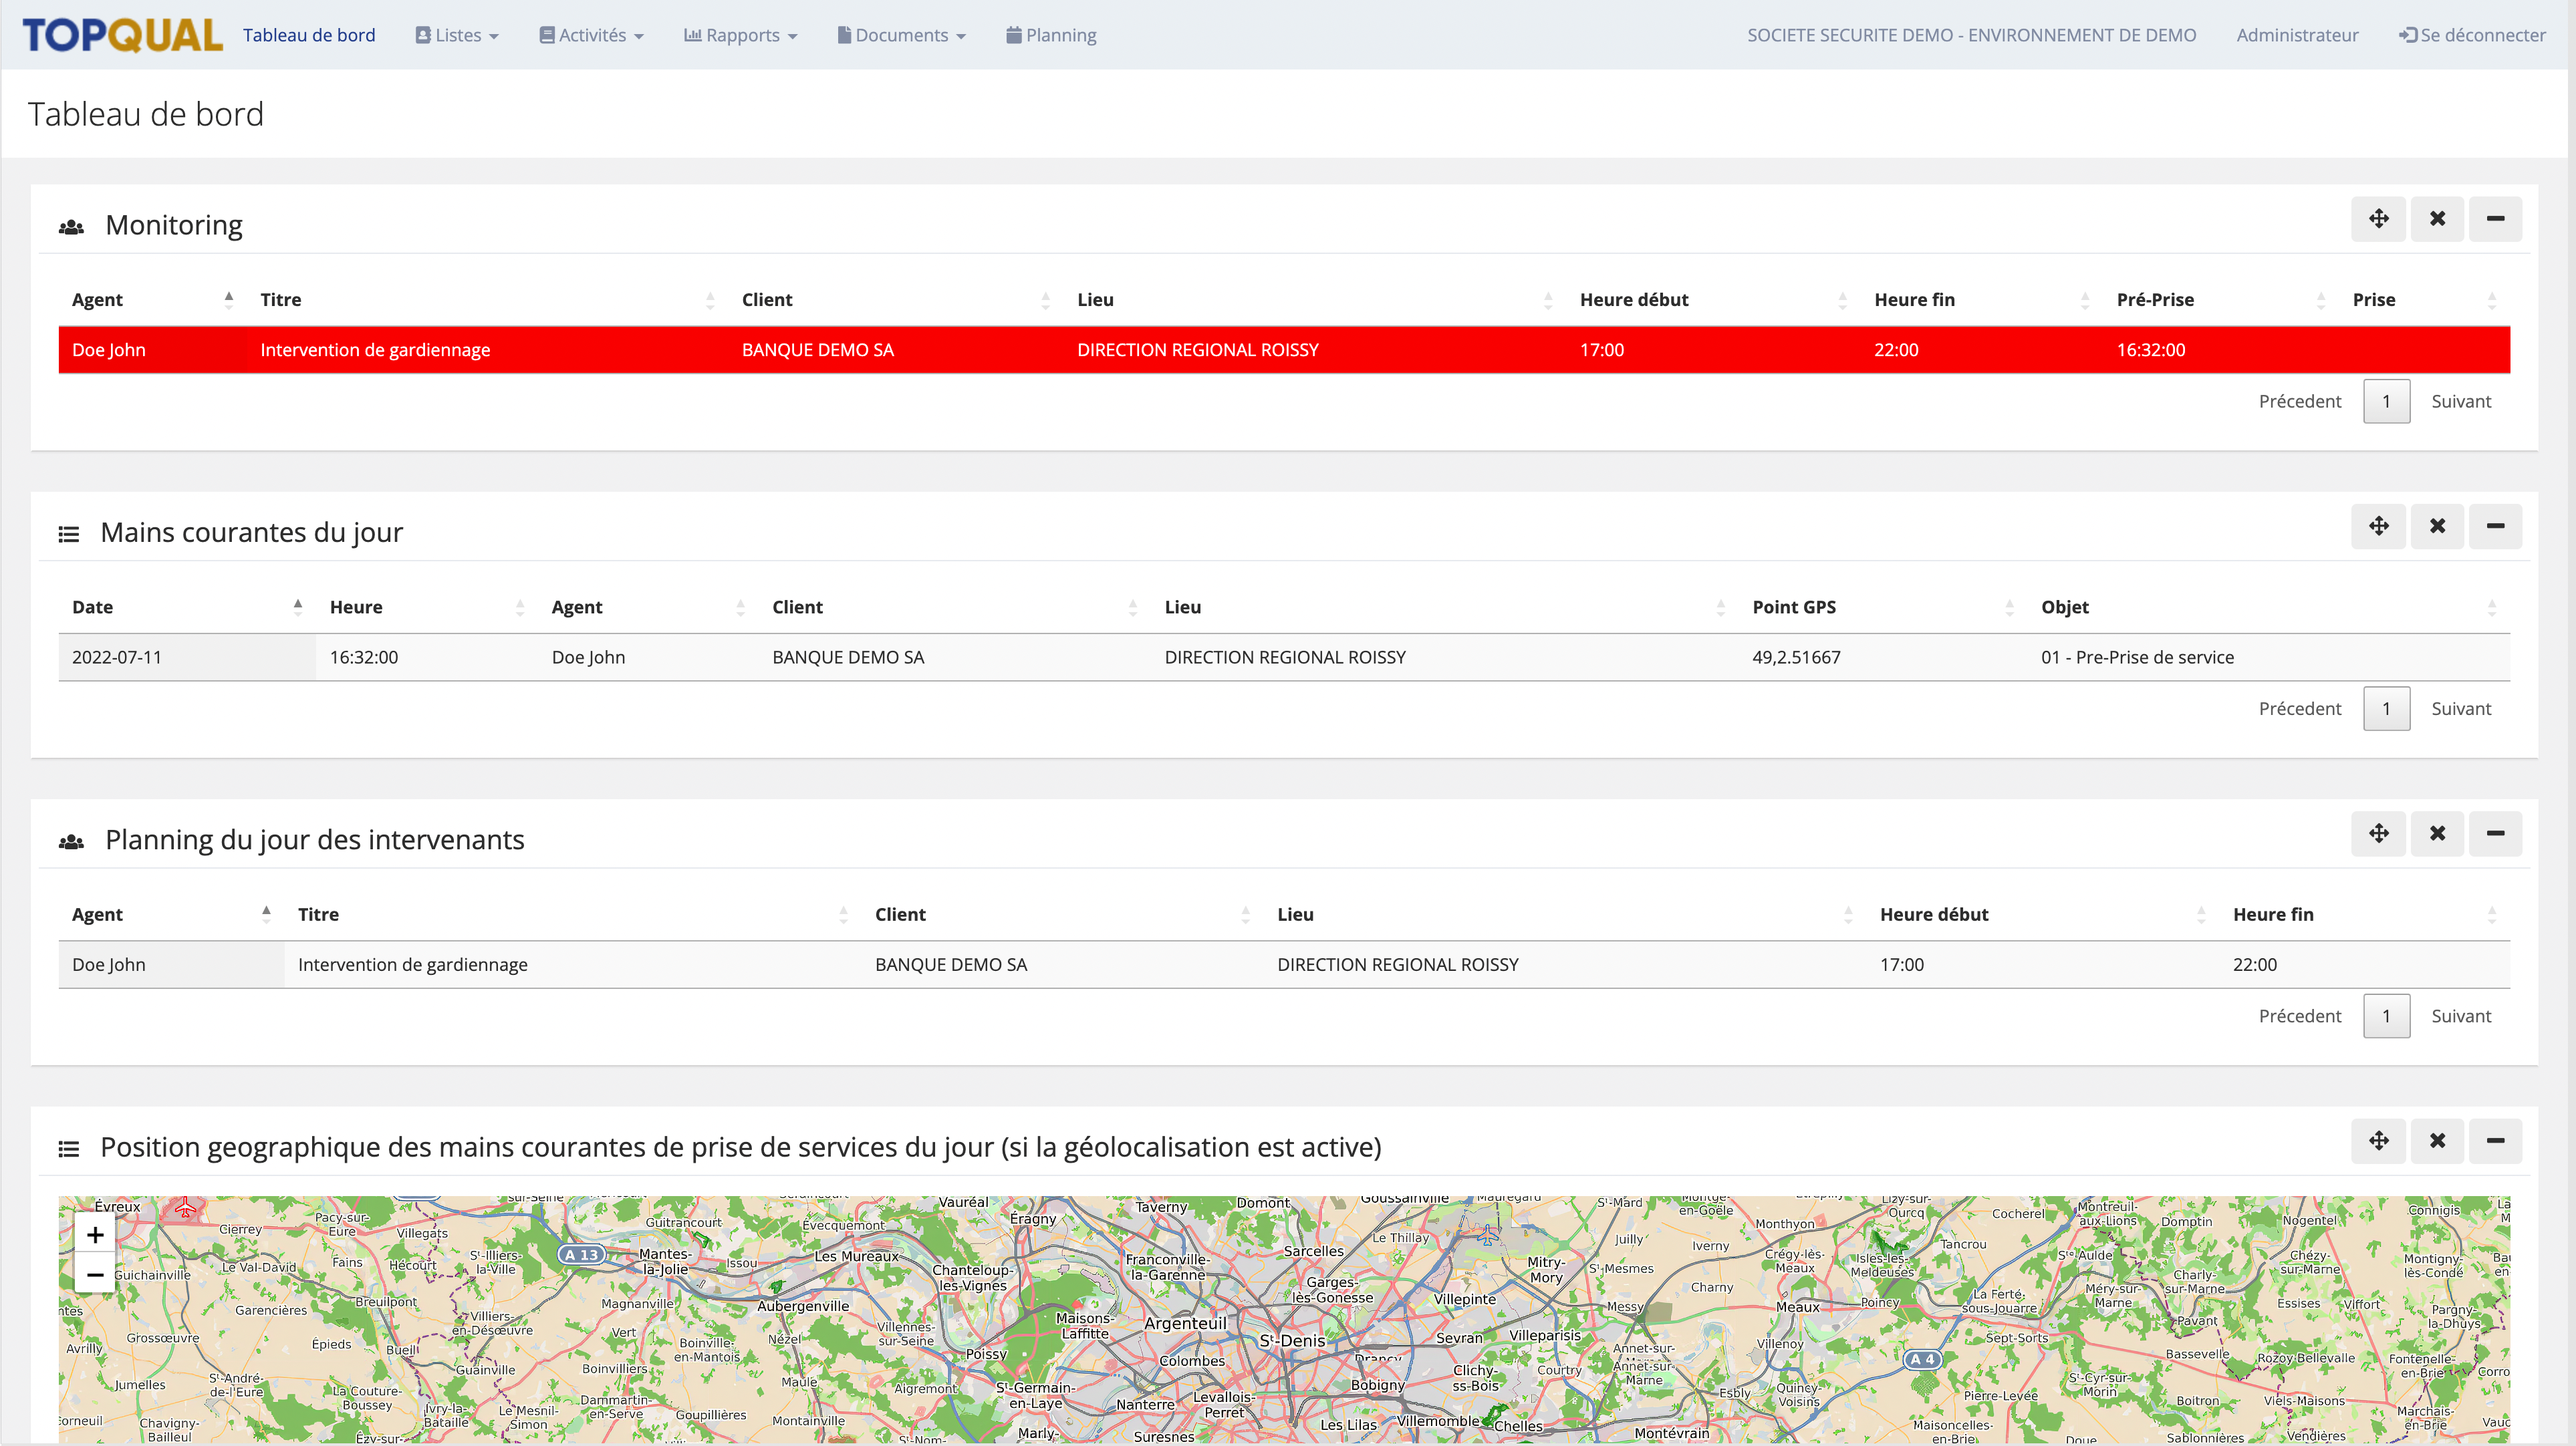Close the Planning du jour des intervenants panel
Screen dimensions: 2576x1446
(2437, 833)
